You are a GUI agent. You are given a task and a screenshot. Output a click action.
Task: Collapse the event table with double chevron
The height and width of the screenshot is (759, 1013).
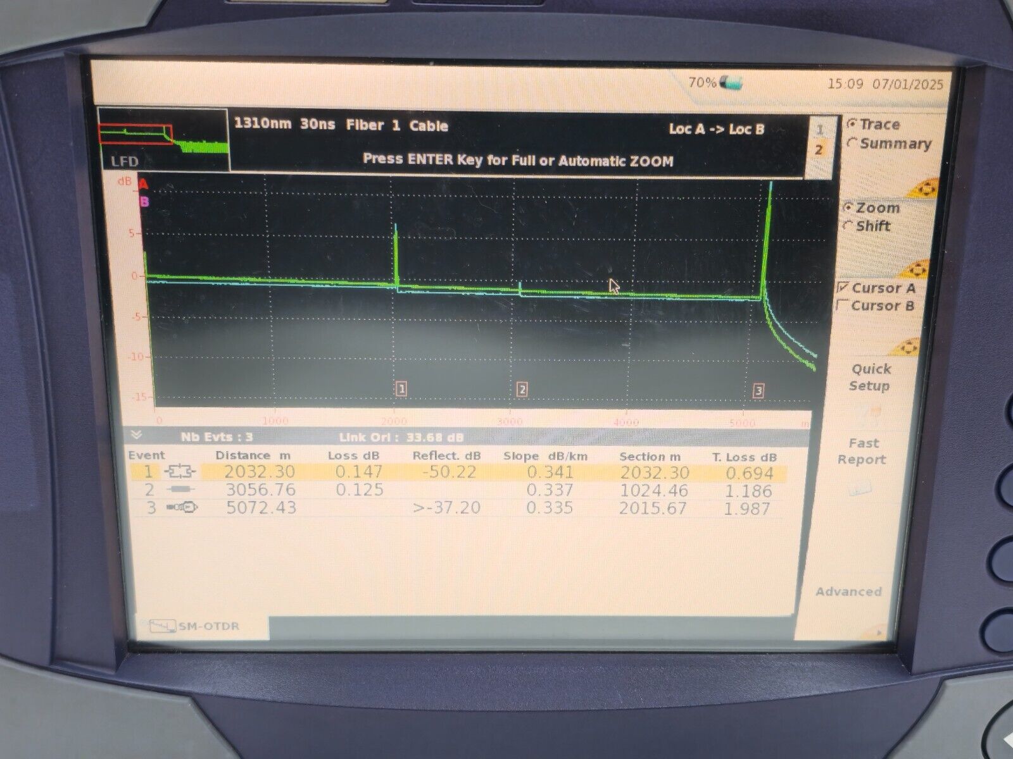click(136, 435)
